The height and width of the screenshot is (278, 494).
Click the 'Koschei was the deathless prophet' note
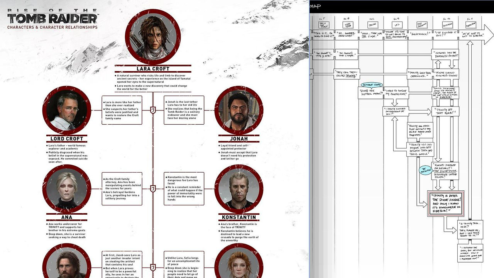pyautogui.click(x=445, y=54)
